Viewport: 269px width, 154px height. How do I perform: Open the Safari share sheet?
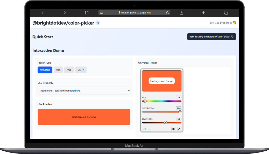coord(181,12)
